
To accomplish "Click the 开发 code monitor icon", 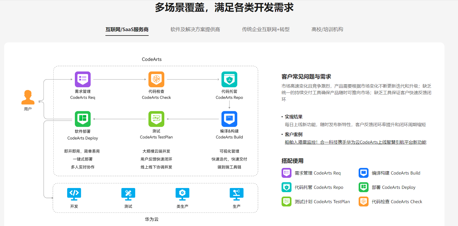I will pyautogui.click(x=74, y=194).
